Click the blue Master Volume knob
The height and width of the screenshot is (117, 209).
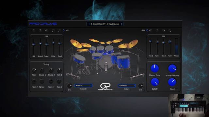pos(172,68)
